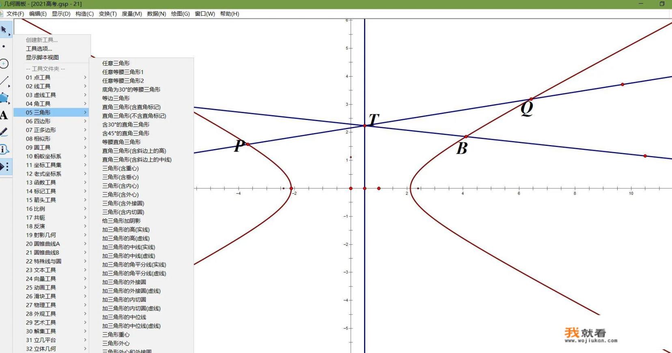Open the 度量(M) menu
The width and height of the screenshot is (672, 353).
click(x=131, y=14)
